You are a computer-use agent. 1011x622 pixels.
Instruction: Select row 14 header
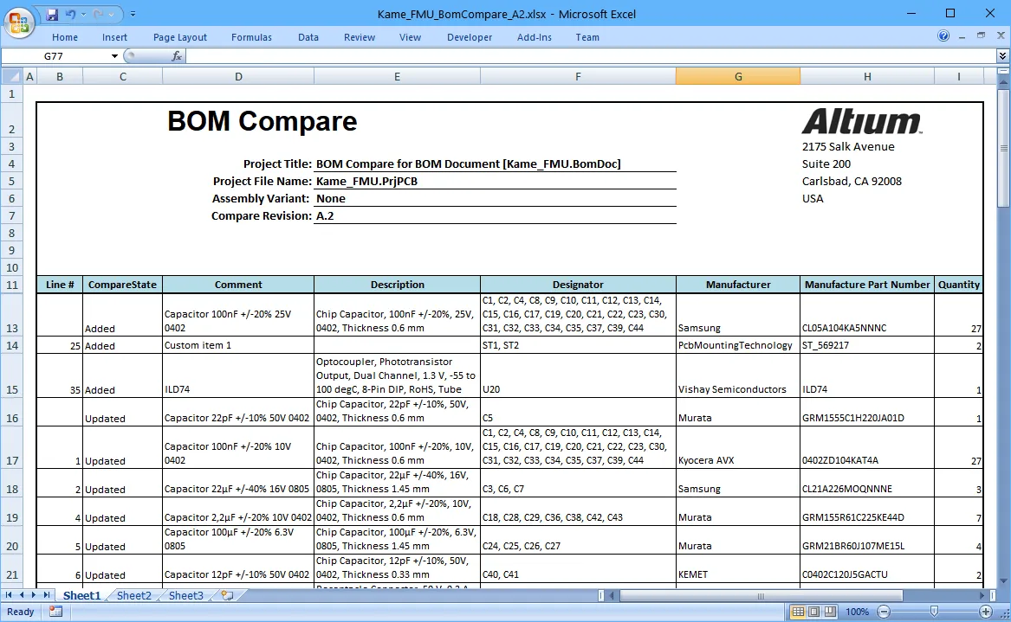pyautogui.click(x=11, y=345)
